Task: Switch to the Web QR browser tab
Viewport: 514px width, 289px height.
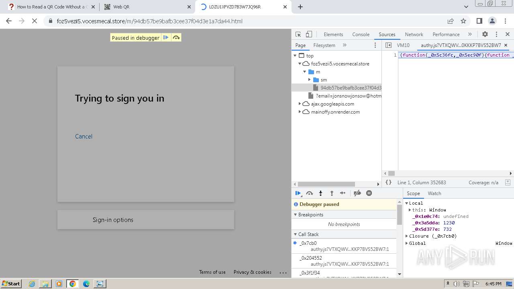Action: coord(147,7)
